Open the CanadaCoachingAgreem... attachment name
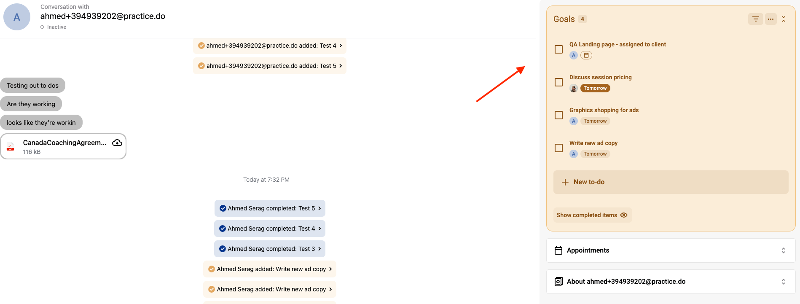Image resolution: width=800 pixels, height=304 pixels. 64,143
